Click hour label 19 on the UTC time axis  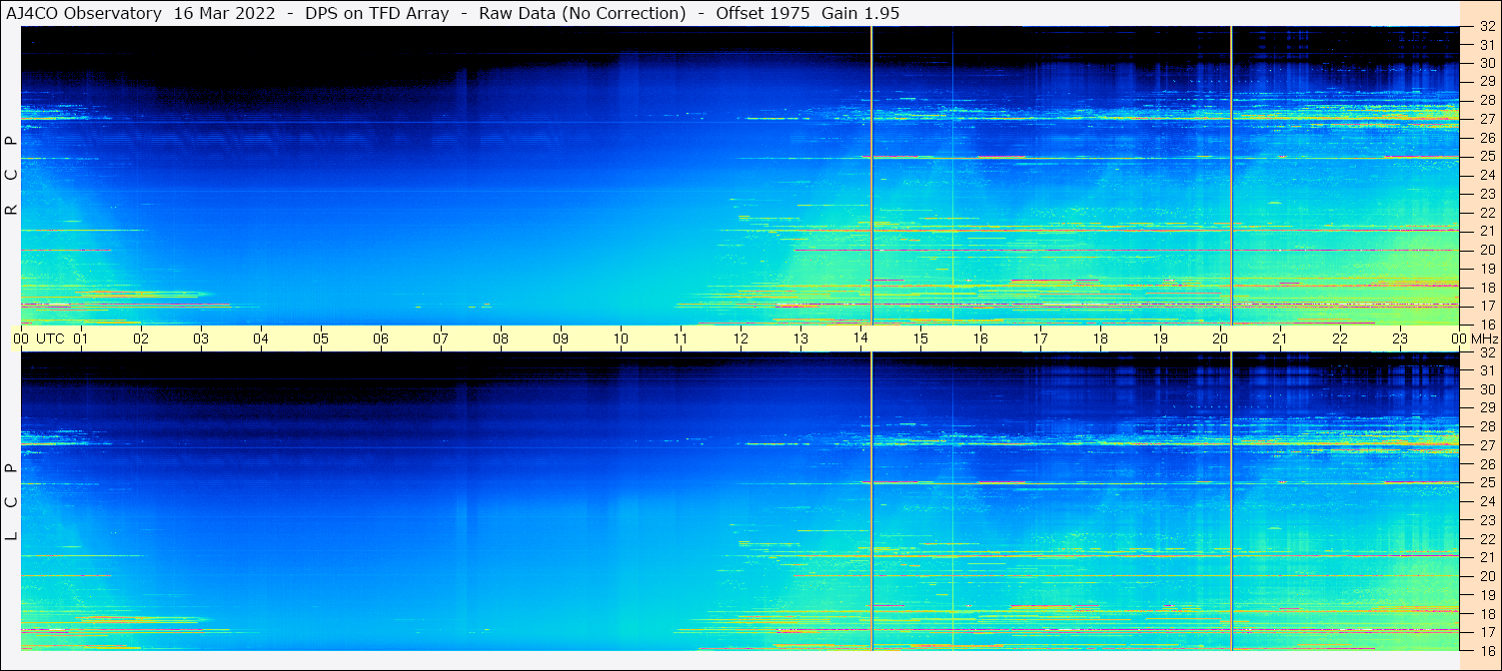point(1160,338)
